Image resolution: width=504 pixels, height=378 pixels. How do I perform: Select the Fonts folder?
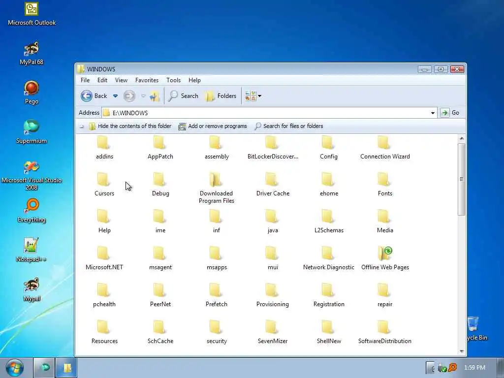385,185
